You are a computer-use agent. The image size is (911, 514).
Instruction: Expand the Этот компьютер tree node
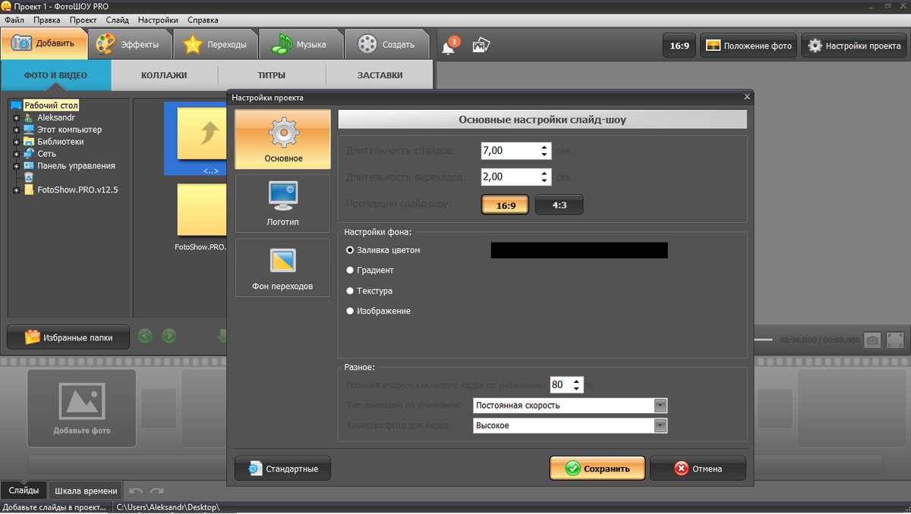15,130
